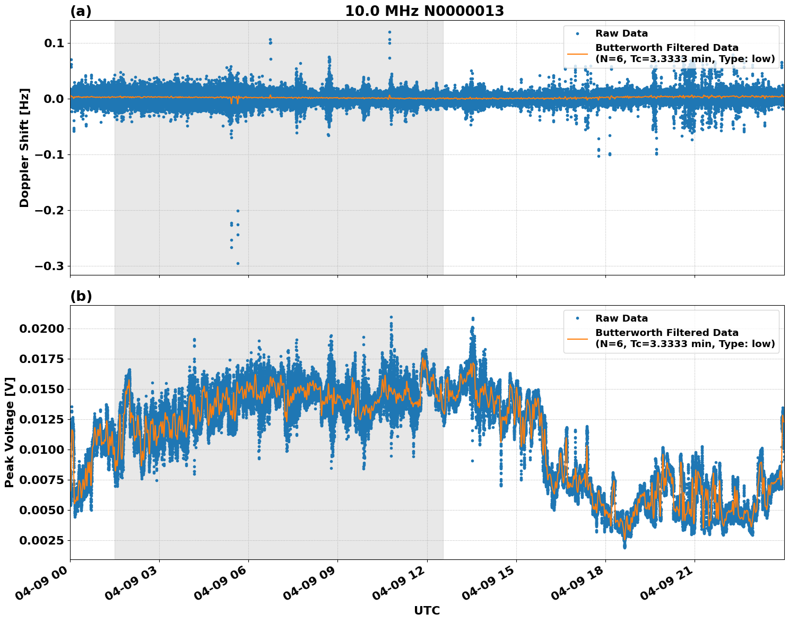Select the panel (b) subplot label

[81, 296]
